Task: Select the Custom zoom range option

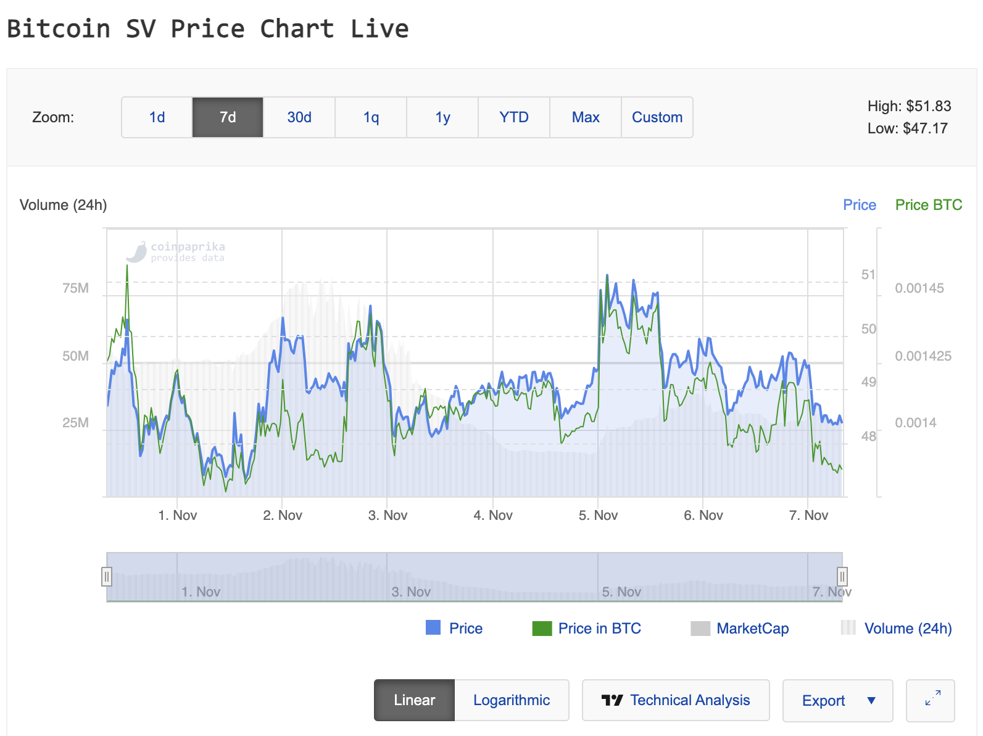Action: (657, 117)
